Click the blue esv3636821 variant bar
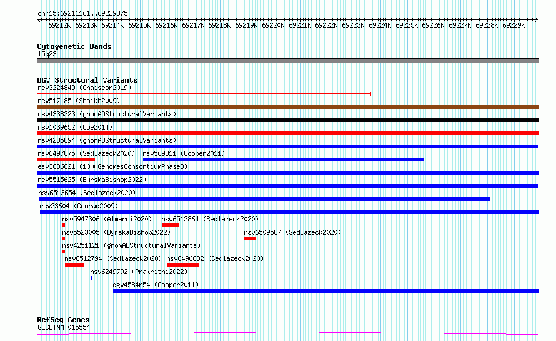This screenshot has width=556, height=341. pyautogui.click(x=287, y=173)
